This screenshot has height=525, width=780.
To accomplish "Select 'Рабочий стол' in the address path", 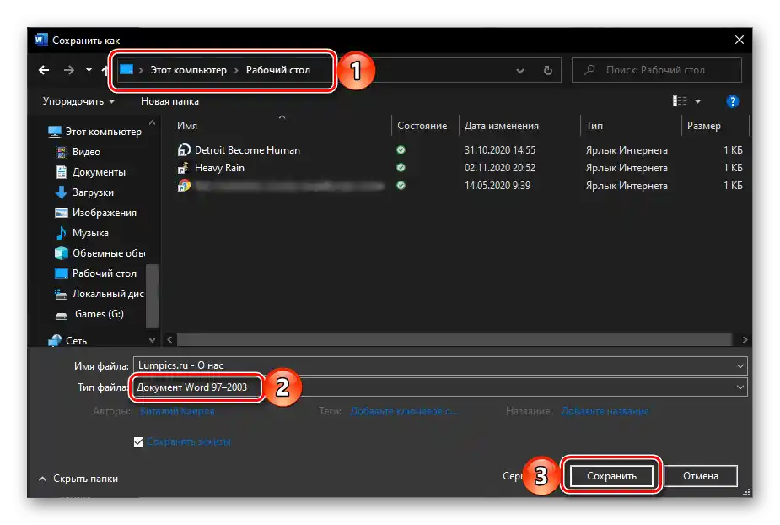I will [x=278, y=70].
